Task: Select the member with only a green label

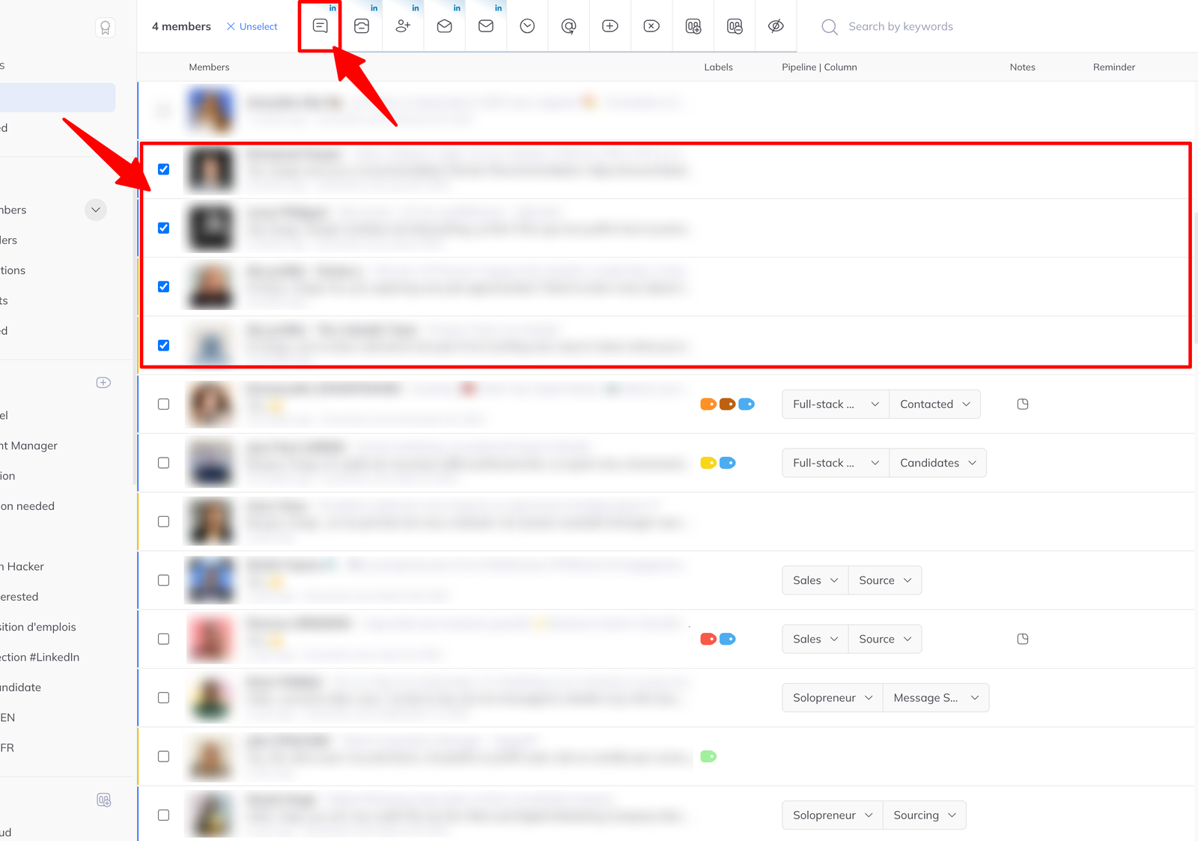Action: pos(164,756)
